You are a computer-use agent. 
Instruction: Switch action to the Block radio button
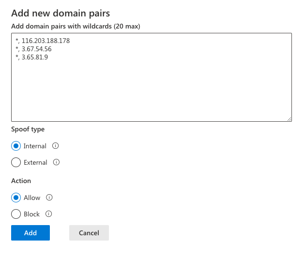point(16,214)
